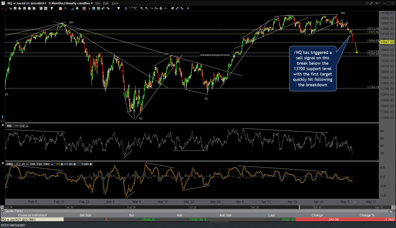
Task: Click the Last column header
Action: pyautogui.click(x=271, y=215)
